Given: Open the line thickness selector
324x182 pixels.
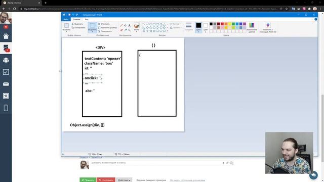Looking at the screenshot, I should pyautogui.click(x=188, y=27).
